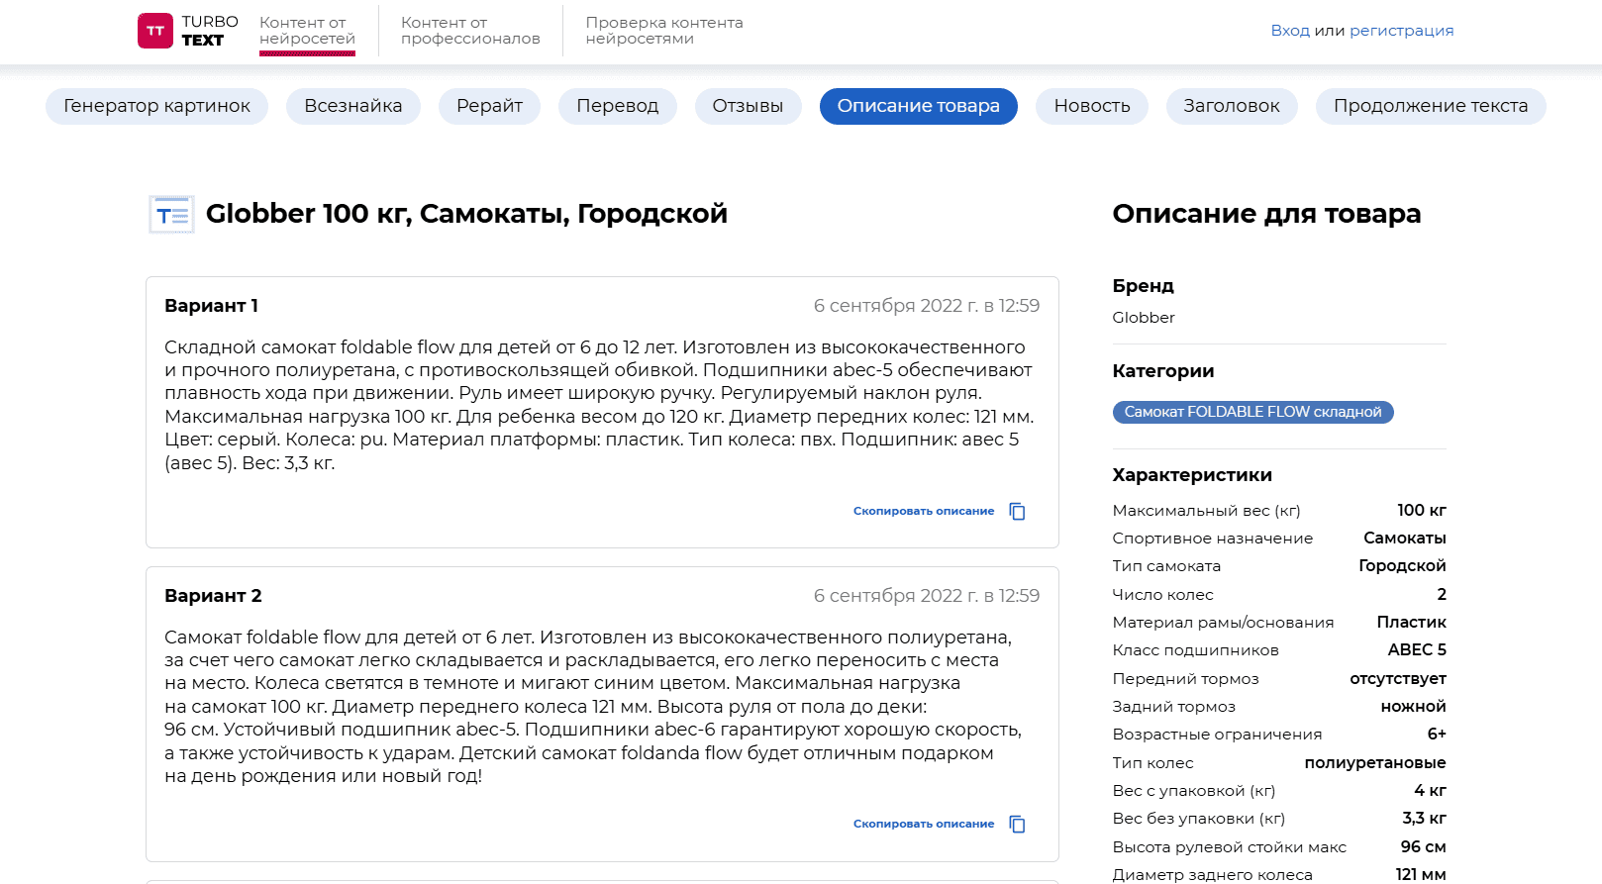
Task: Click the Вес без упаковки value 3,3 кг
Action: (1425, 819)
